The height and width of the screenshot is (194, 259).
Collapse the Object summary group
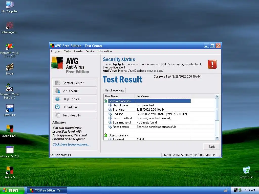(x=106, y=135)
